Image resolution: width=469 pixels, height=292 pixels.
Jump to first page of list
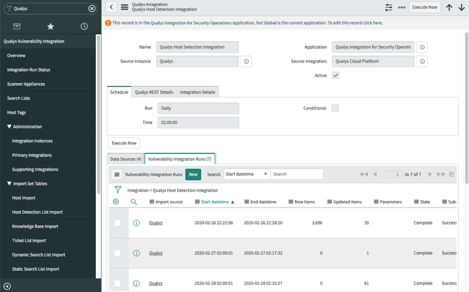363,174
